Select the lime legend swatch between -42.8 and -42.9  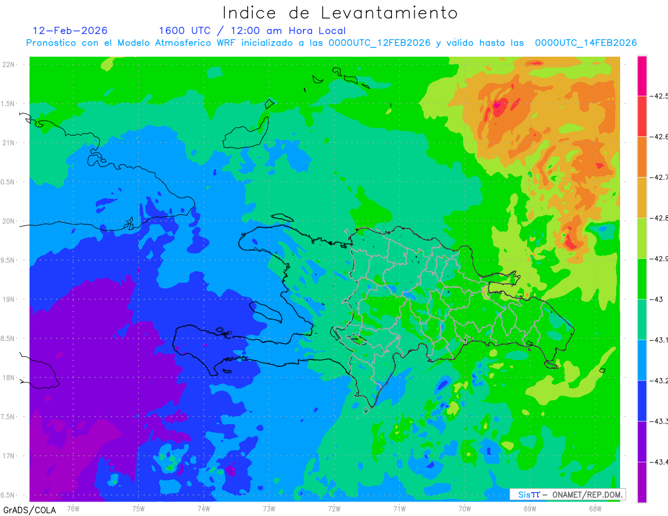pyautogui.click(x=642, y=238)
